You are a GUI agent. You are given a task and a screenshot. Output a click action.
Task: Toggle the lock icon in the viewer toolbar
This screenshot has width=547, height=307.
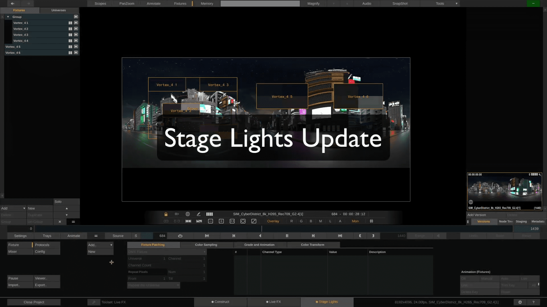[x=166, y=214]
